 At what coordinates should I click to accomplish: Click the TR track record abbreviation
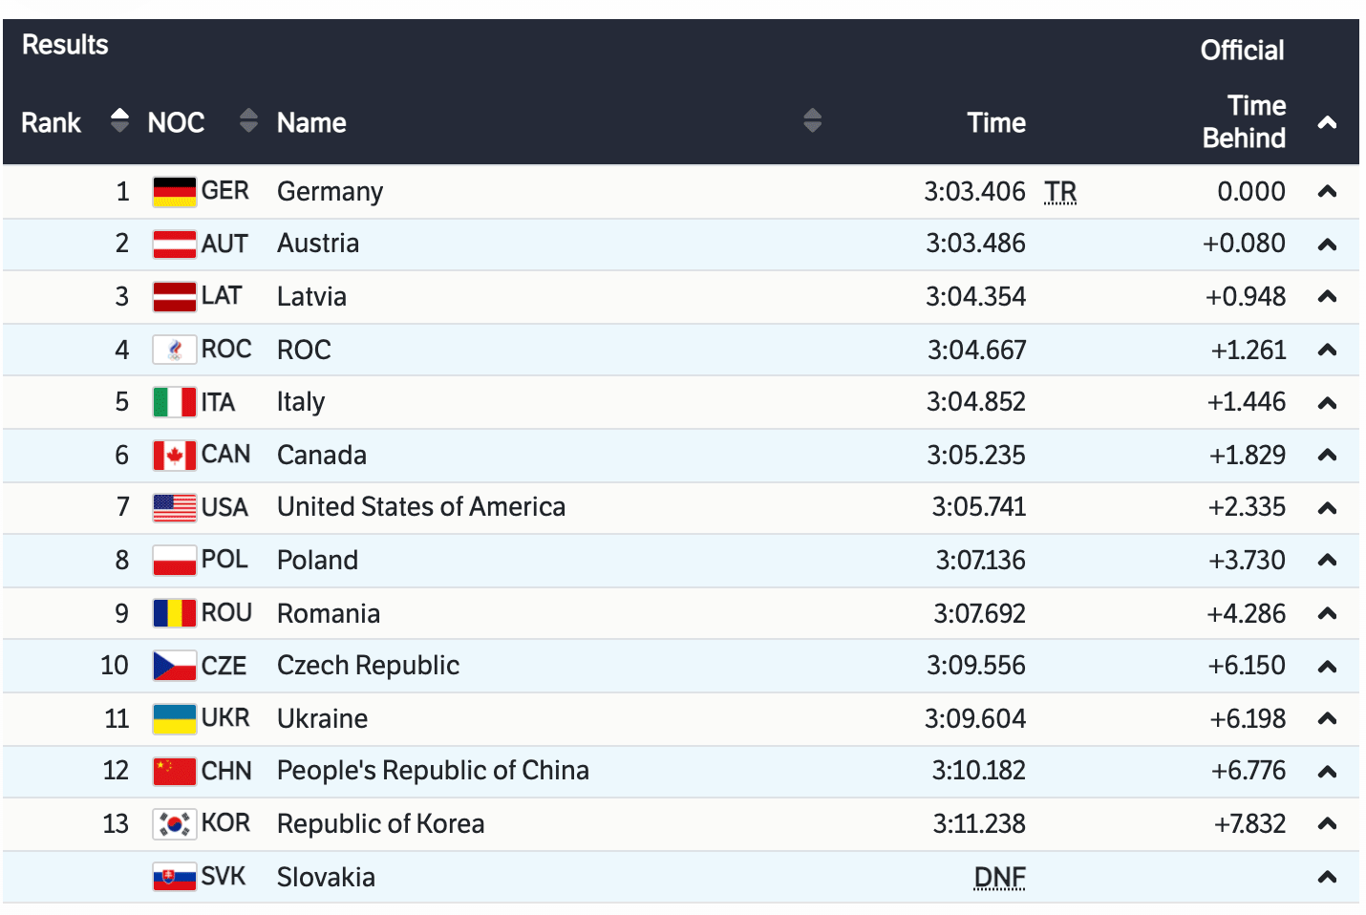click(x=1060, y=192)
